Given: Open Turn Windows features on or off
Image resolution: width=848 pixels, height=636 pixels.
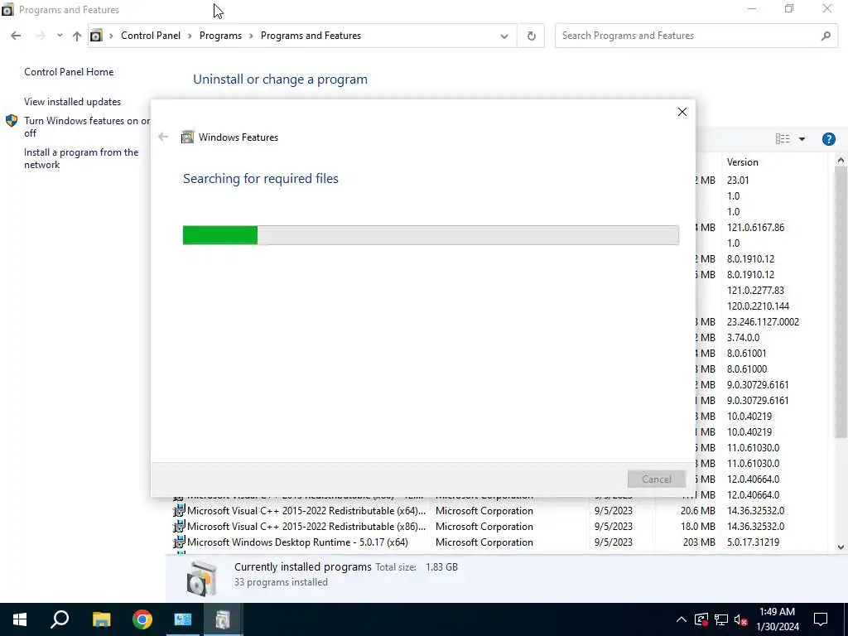Looking at the screenshot, I should click(86, 127).
